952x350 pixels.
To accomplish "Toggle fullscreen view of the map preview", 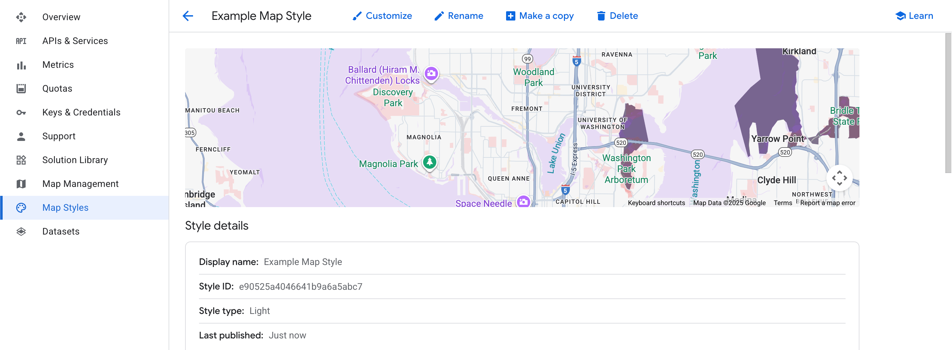I will point(840,178).
